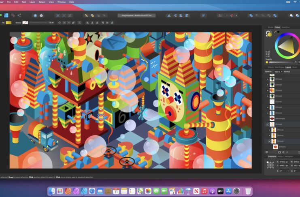Open Safari from the Dock
The width and height of the screenshot is (300, 197).
92,191
